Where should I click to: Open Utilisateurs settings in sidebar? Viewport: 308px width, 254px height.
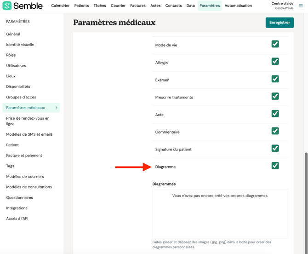[x=16, y=66]
